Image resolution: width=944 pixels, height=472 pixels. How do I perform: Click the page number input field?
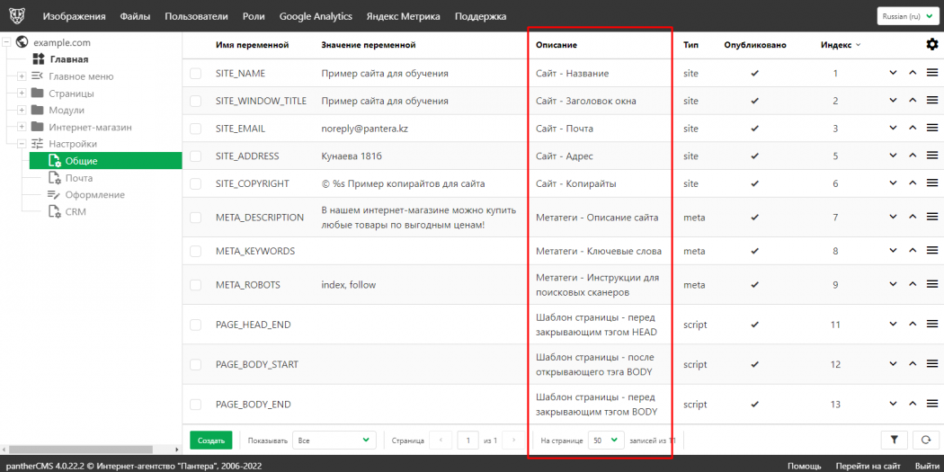click(468, 440)
